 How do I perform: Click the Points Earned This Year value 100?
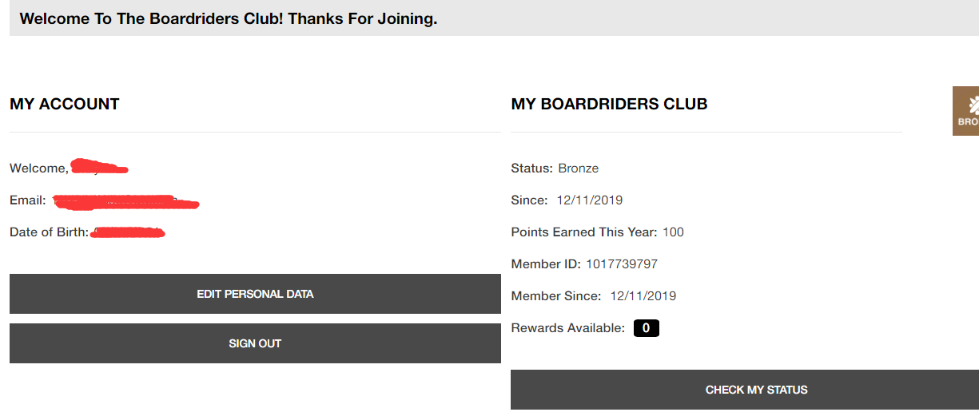(x=673, y=232)
